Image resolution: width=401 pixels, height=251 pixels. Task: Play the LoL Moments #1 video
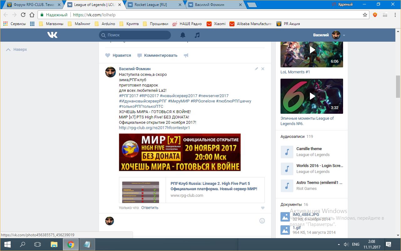(312, 50)
